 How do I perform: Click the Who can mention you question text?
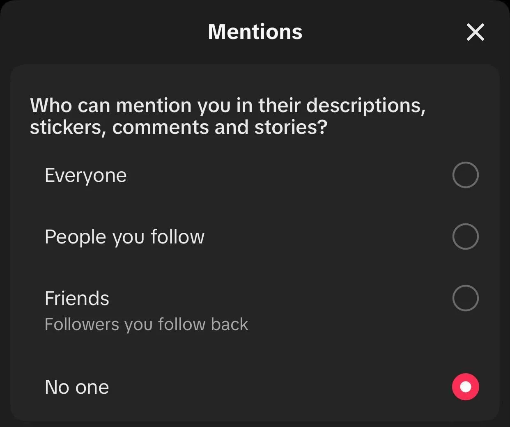[228, 116]
